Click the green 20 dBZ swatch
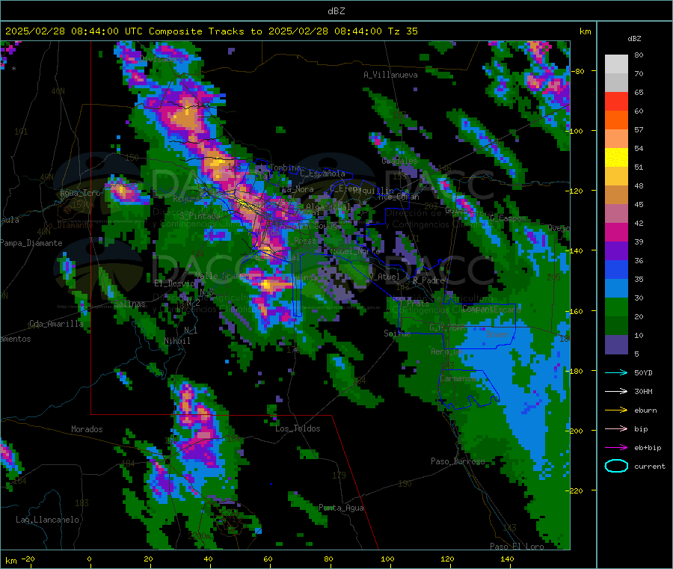Screen dimensions: 673x569 tap(616, 307)
